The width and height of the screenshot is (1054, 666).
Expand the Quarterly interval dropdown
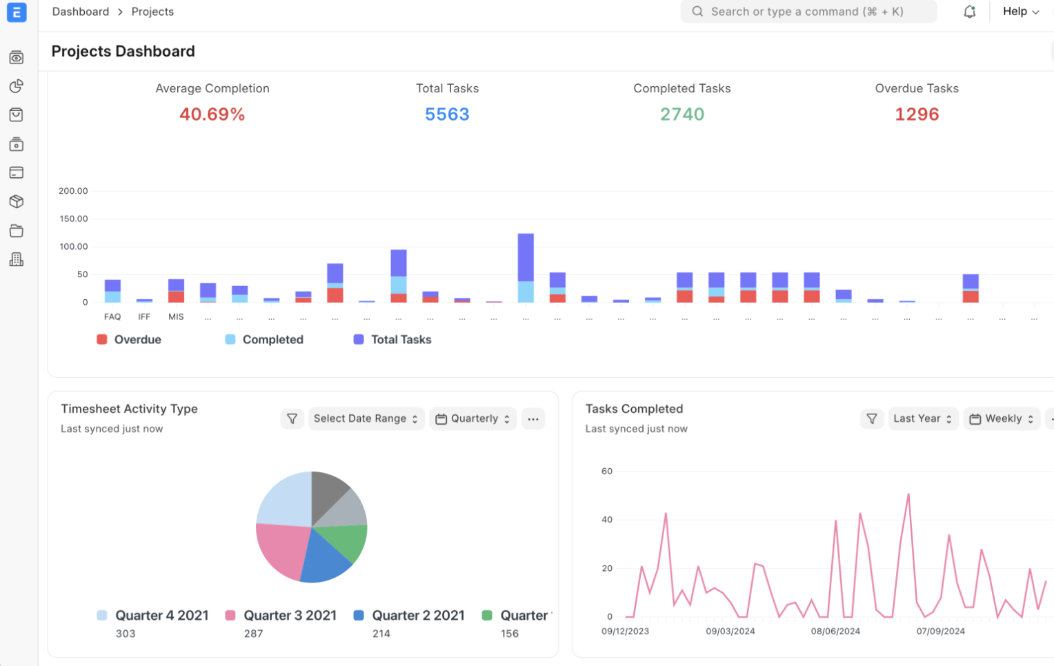click(x=473, y=418)
